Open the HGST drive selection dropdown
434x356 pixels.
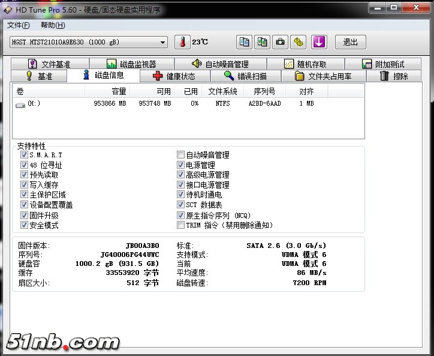[x=163, y=42]
